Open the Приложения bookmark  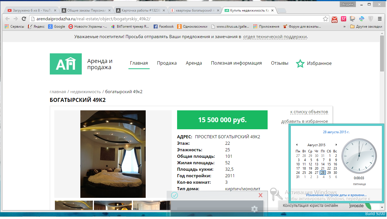[x=266, y=27]
